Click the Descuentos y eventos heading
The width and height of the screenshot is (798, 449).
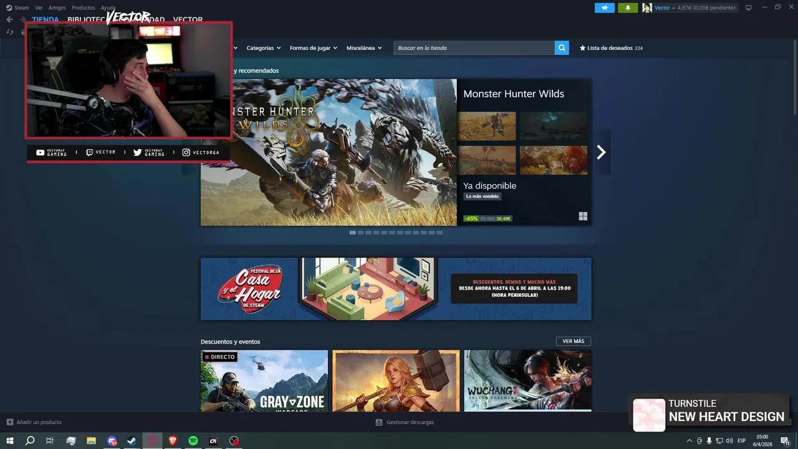point(231,342)
